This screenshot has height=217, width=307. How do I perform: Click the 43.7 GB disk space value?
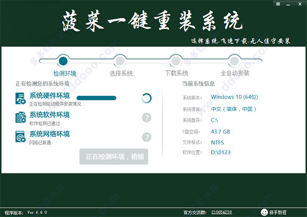click(x=221, y=132)
